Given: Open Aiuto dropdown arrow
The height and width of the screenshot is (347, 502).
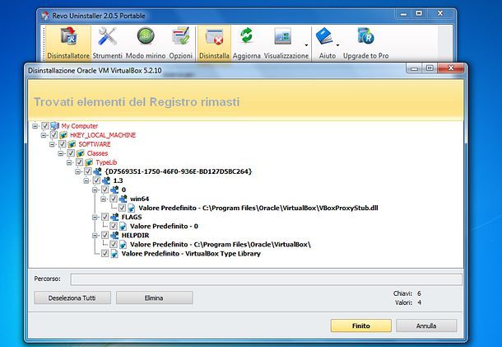Looking at the screenshot, I should (337, 45).
